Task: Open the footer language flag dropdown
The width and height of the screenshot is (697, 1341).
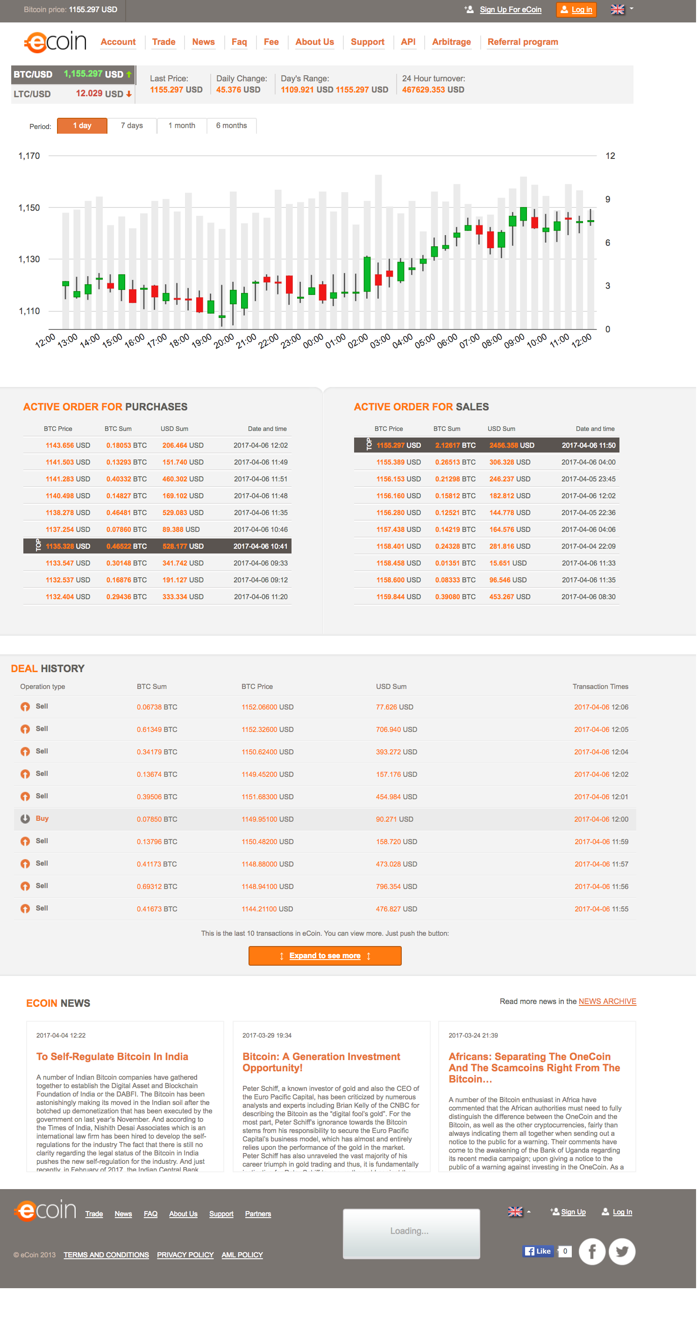Action: (x=519, y=1212)
